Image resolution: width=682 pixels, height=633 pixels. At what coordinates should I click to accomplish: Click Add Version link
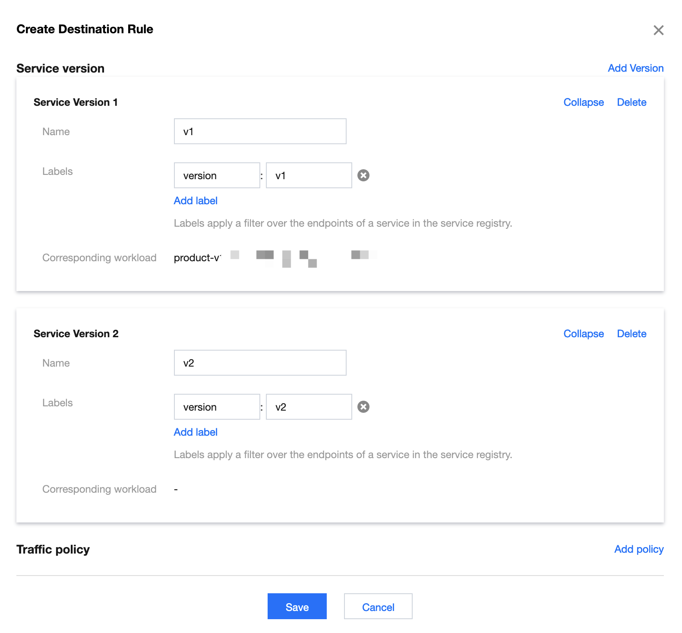635,68
